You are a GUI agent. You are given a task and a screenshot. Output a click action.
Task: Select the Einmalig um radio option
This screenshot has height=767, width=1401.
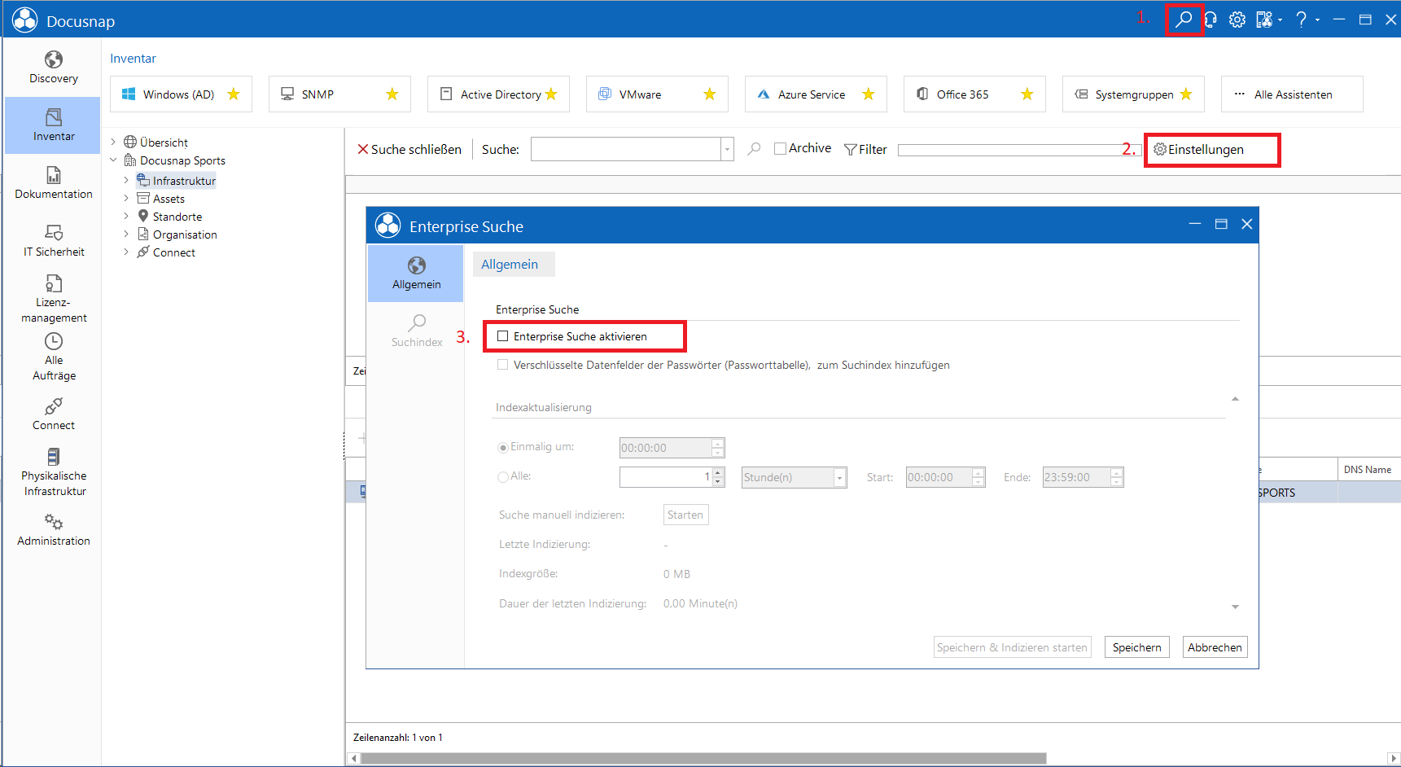(x=503, y=447)
